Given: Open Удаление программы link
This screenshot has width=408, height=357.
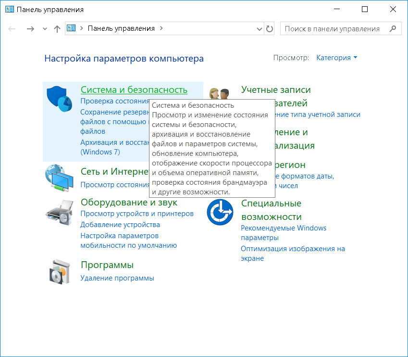Looking at the screenshot, I should click(x=117, y=278).
